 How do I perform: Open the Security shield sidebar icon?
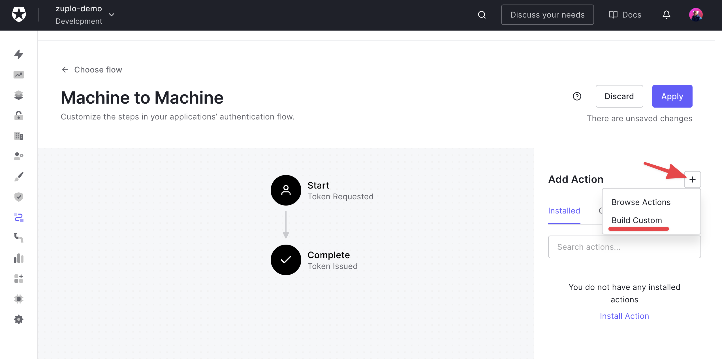point(19,197)
